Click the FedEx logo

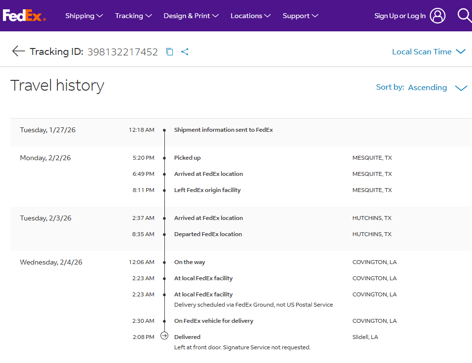[x=25, y=15]
